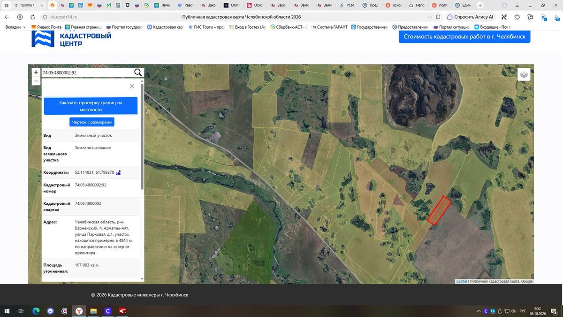Switch to the 'Един' browser tab
563x317 pixels.
464,5
